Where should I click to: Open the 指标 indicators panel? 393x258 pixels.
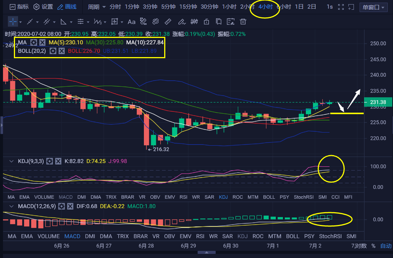[19, 7]
